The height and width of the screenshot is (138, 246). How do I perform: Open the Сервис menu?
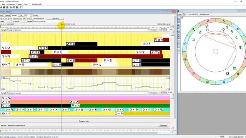[x=19, y=4]
